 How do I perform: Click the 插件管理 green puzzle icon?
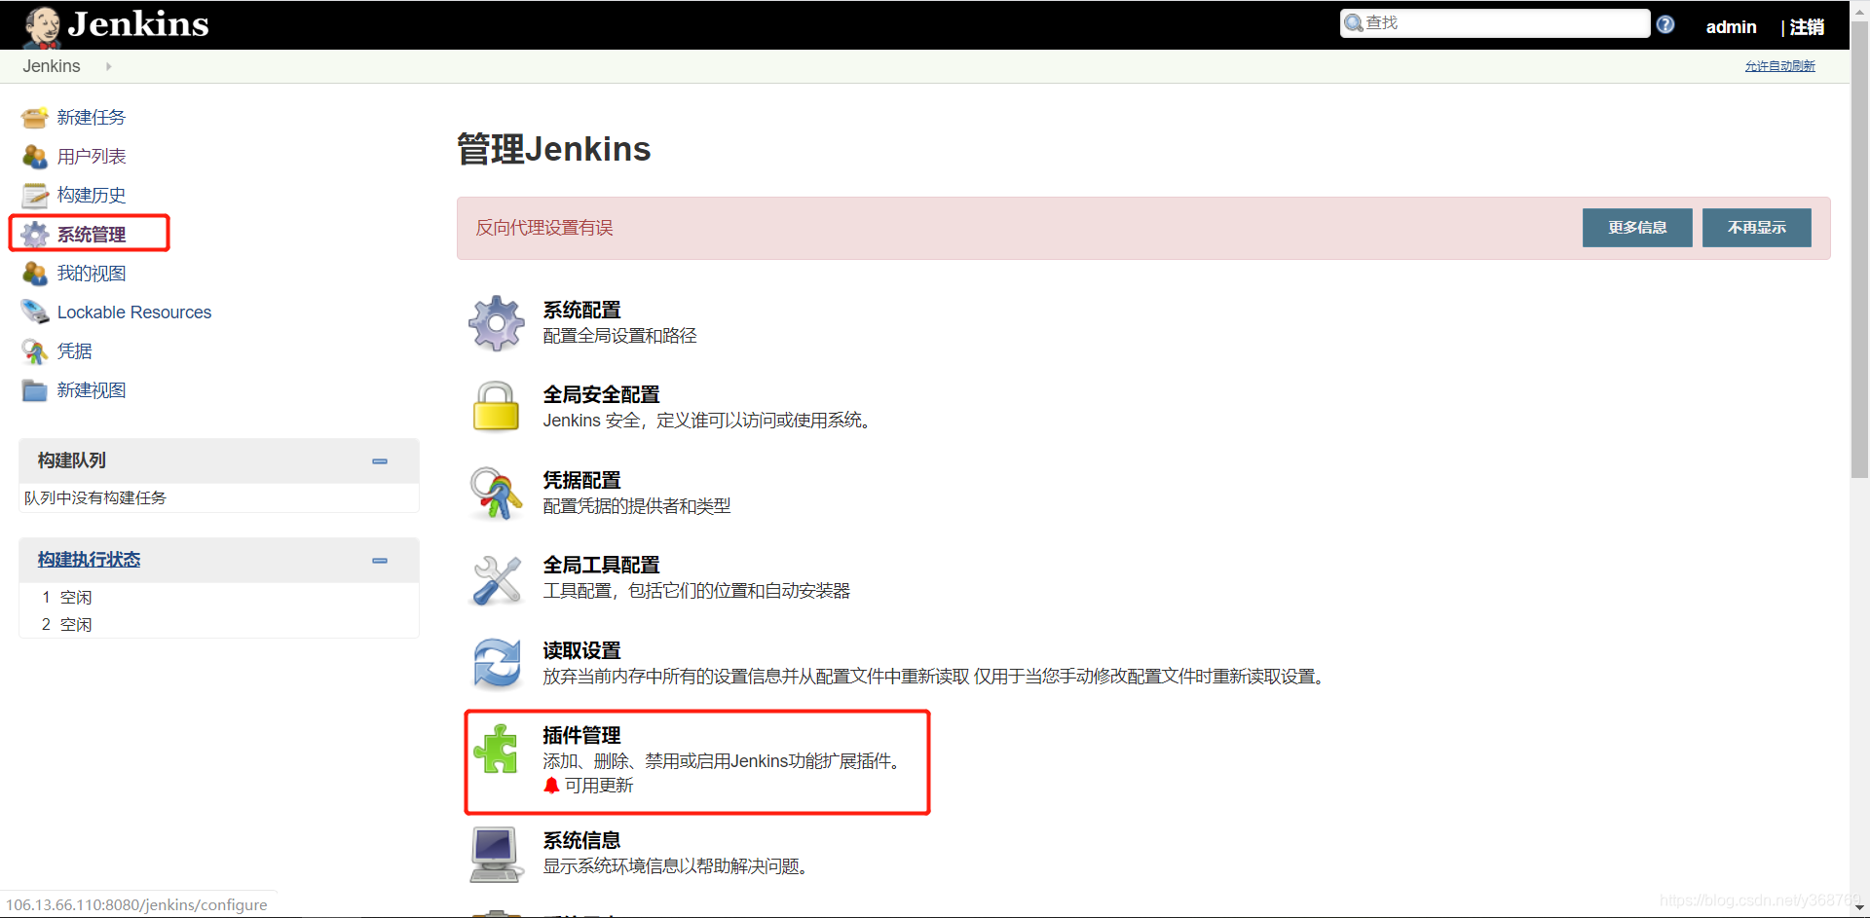point(497,749)
